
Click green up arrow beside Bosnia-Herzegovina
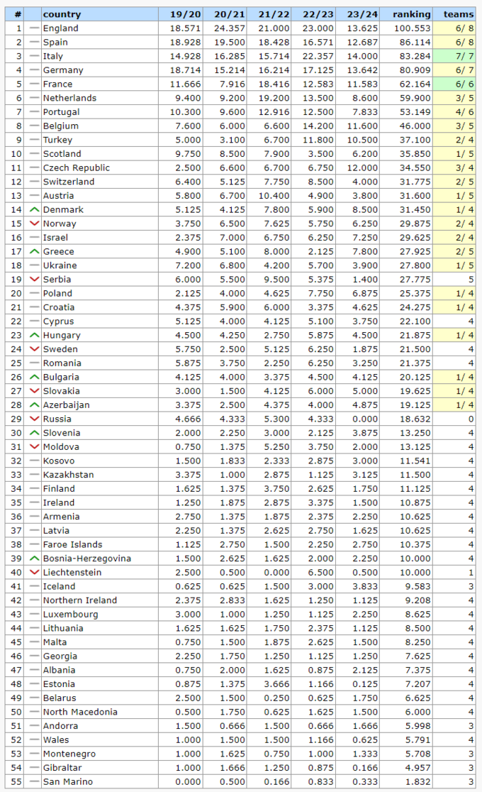tap(34, 559)
